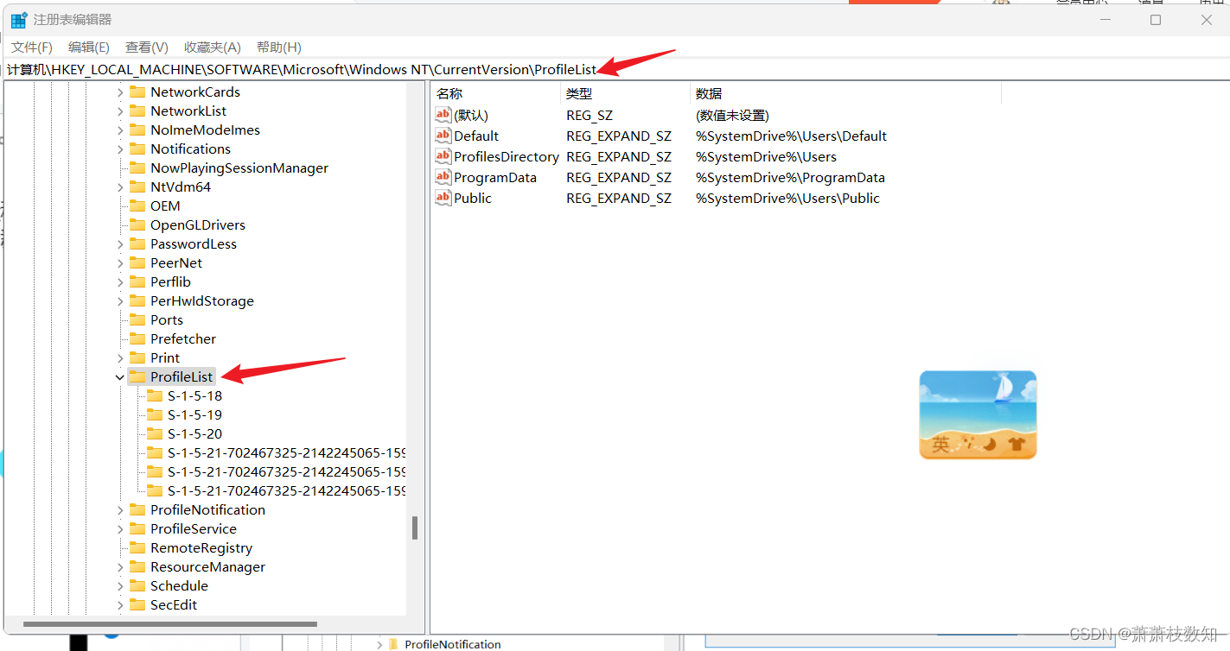Select the Ports folder icon
The image size is (1230, 651).
(x=137, y=319)
